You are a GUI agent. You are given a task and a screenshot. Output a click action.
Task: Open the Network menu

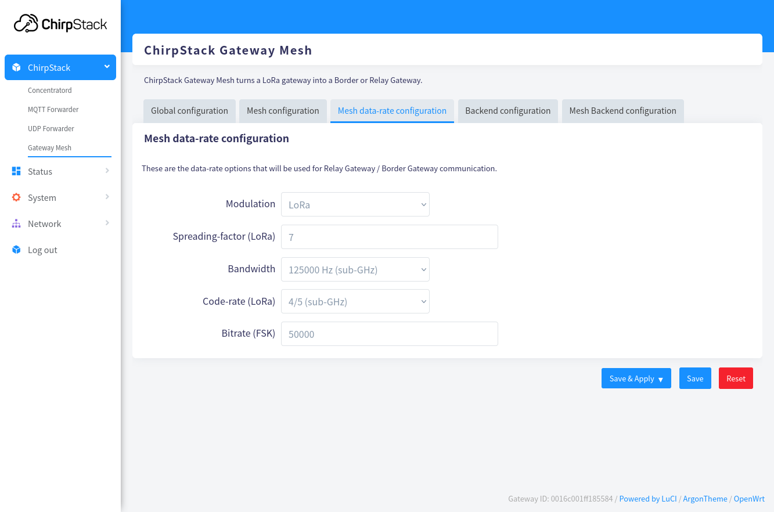[x=60, y=223]
